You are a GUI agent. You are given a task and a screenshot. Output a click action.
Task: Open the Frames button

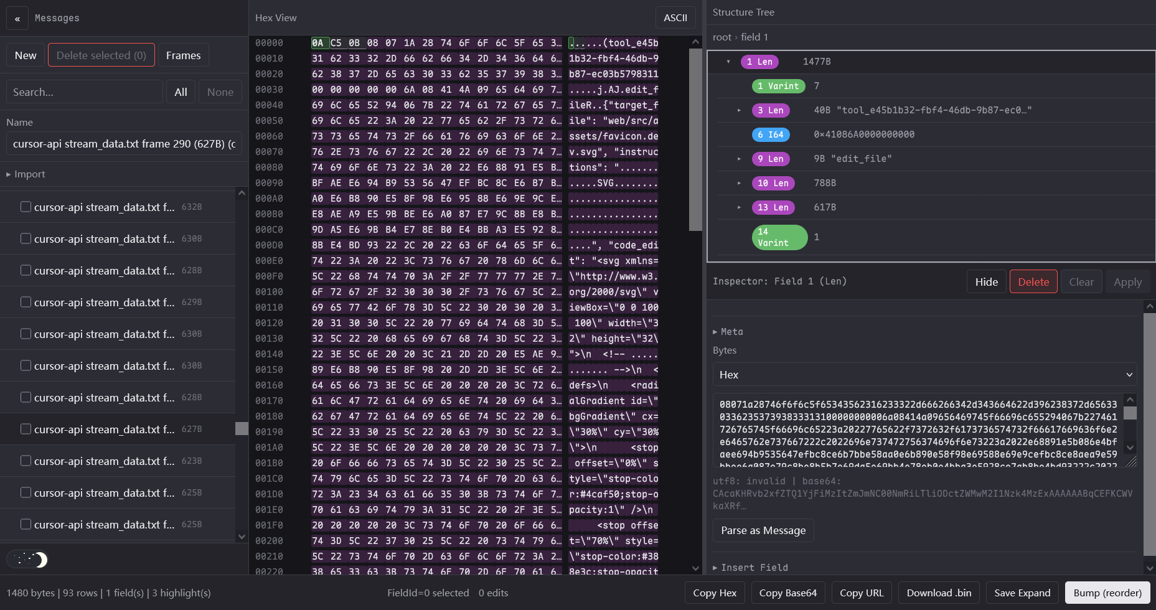pyautogui.click(x=184, y=55)
